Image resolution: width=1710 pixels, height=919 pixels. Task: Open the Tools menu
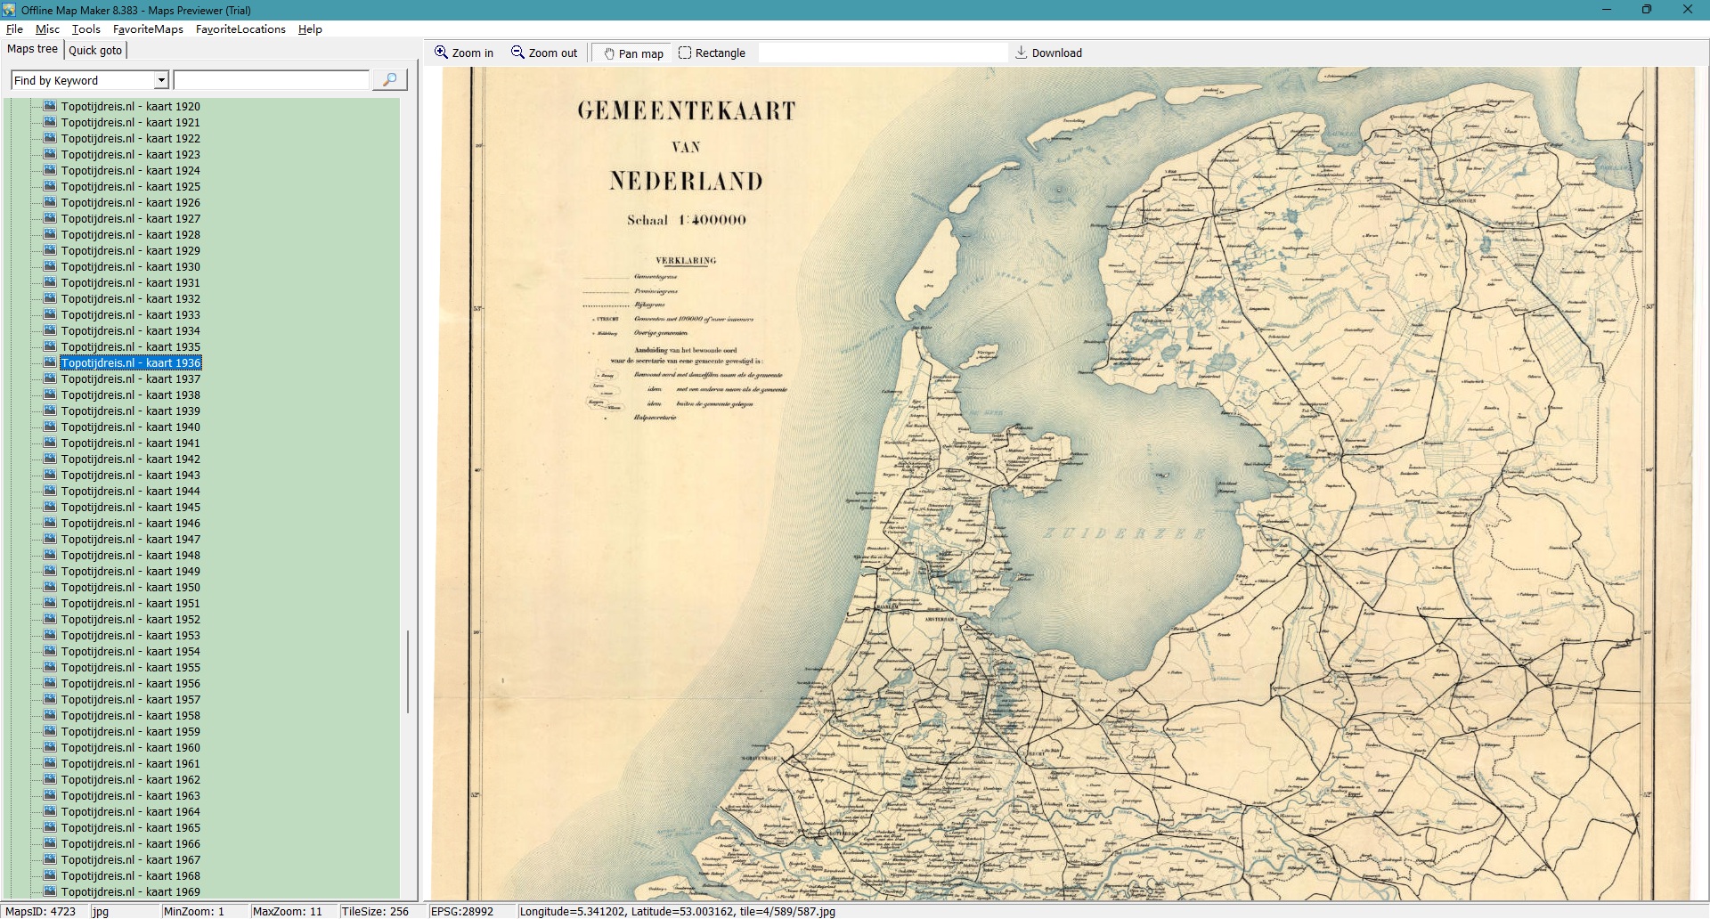coord(85,29)
